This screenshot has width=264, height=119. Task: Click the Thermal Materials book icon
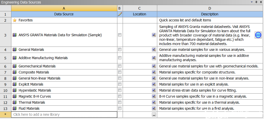coord(15,102)
